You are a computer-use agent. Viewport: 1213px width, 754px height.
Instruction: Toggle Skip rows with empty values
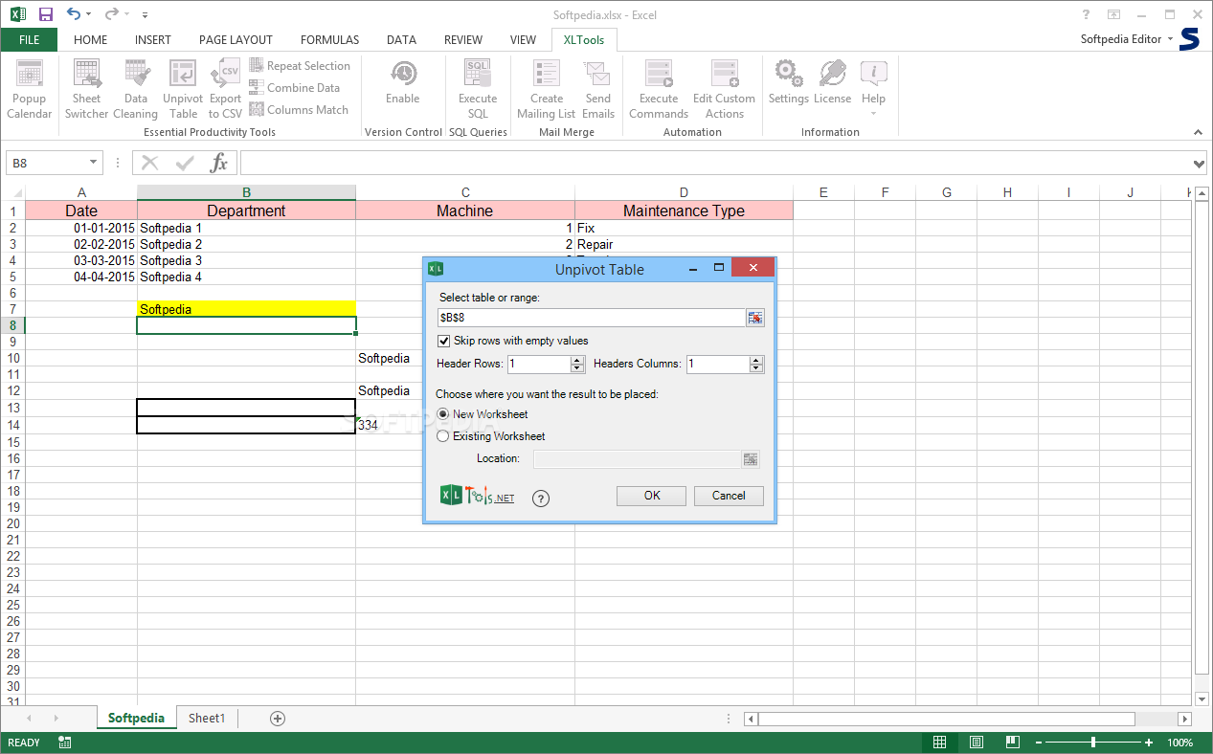(444, 341)
